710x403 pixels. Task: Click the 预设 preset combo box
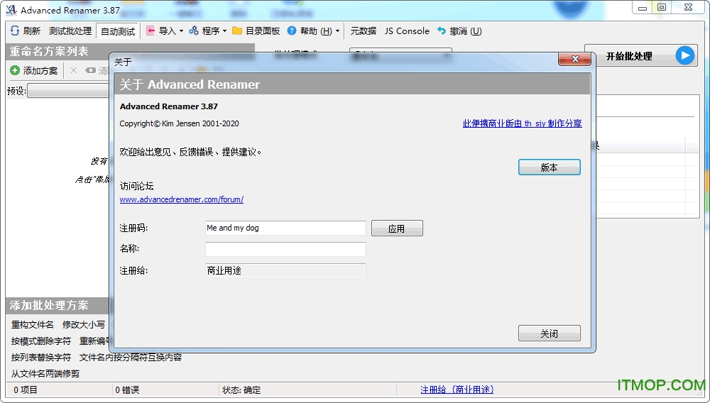[68, 91]
